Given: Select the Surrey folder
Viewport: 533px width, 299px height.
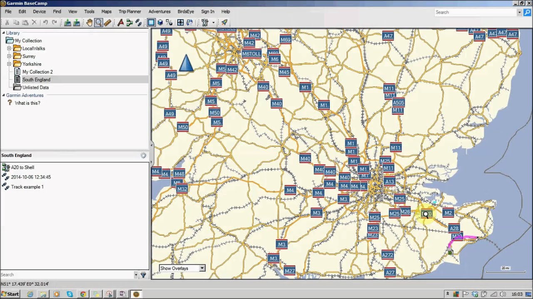Looking at the screenshot, I should point(29,56).
